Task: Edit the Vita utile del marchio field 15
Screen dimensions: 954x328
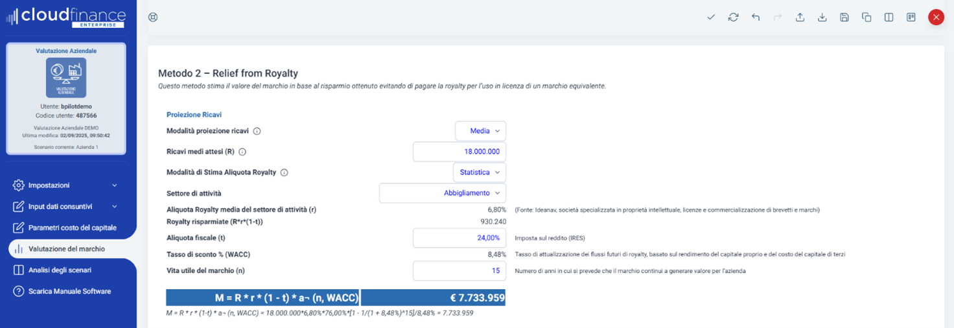Action: tap(460, 271)
